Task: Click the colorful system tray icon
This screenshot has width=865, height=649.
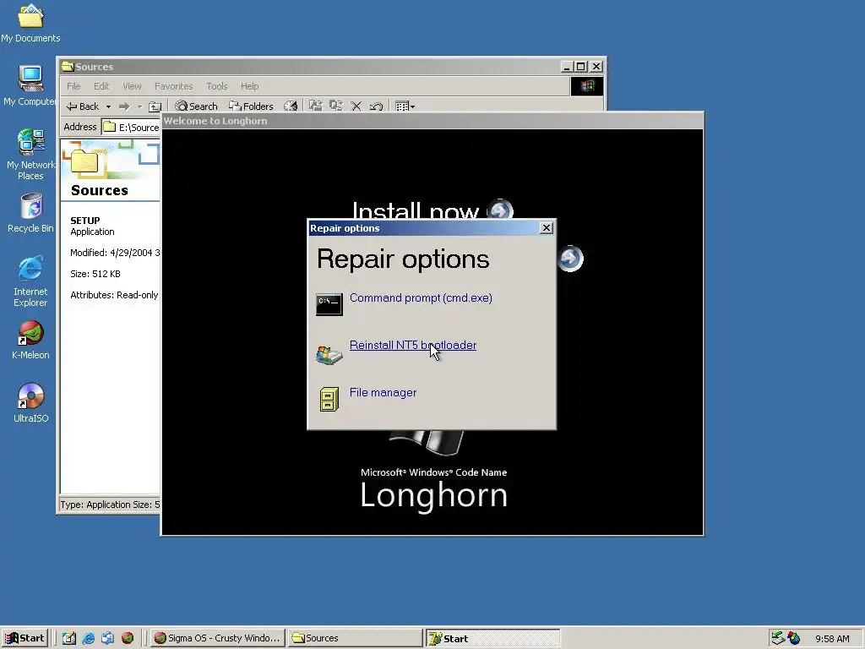Action: click(x=794, y=638)
